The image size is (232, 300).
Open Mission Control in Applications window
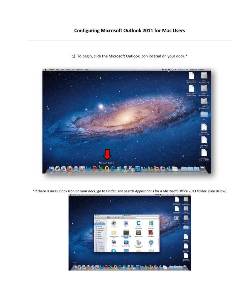(139, 233)
